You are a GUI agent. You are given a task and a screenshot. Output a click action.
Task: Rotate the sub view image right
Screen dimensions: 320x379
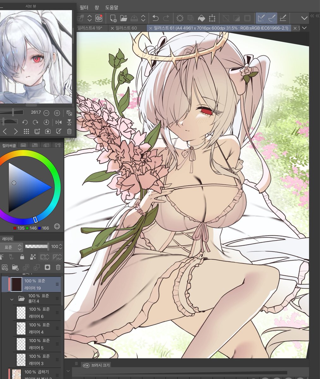pos(36,122)
